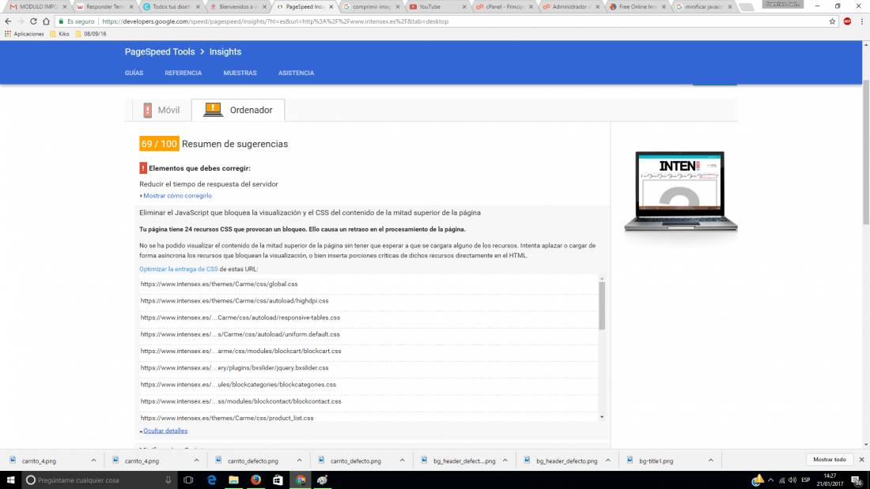The height and width of the screenshot is (489, 870).
Task: Open the browser home page icon
Action: pos(46,21)
